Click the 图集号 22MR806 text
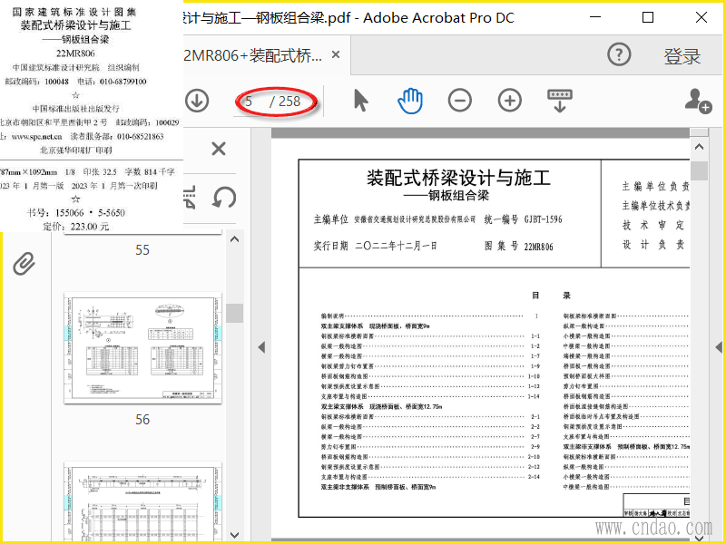The image size is (726, 544). (x=518, y=246)
